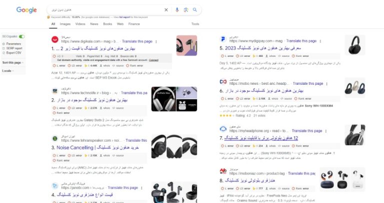Switch to the Images tab

[65, 24]
